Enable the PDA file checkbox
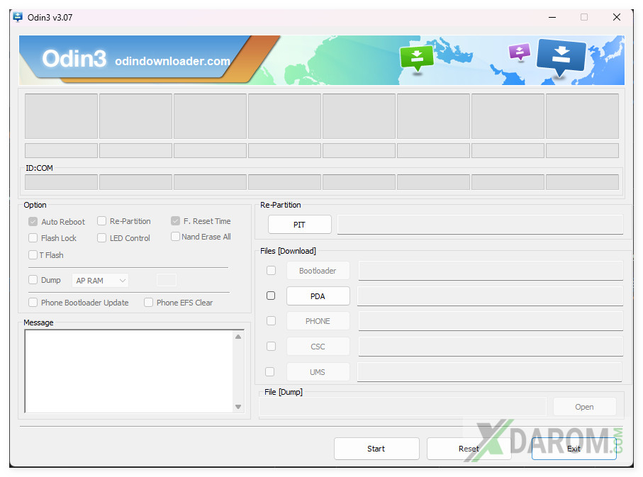 271,296
